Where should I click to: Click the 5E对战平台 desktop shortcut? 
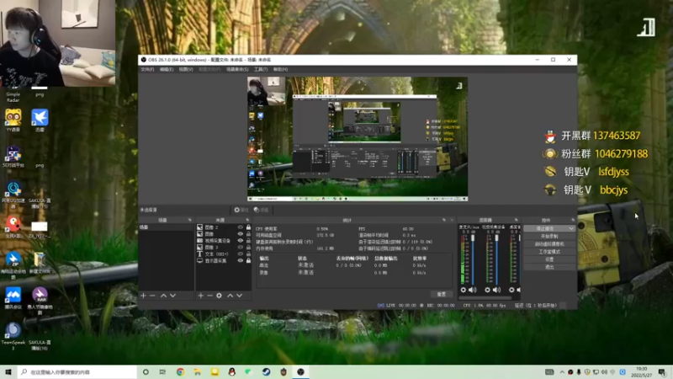tap(13, 156)
